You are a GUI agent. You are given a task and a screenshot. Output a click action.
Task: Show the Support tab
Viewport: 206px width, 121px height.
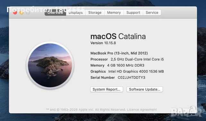tap(133, 12)
